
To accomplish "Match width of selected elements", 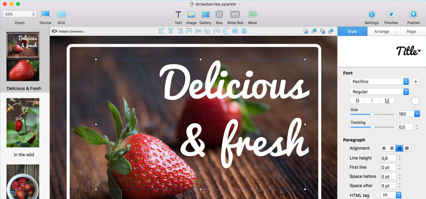I will (x=235, y=31).
